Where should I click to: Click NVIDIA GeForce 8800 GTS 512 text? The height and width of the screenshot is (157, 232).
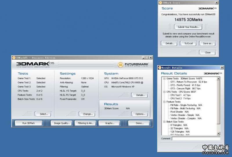127,78
